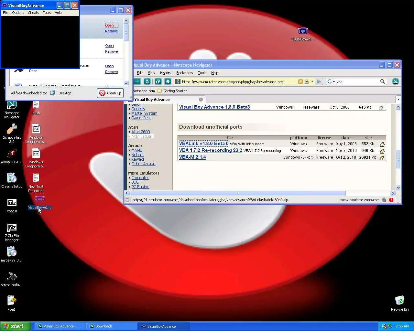The height and width of the screenshot is (331, 414).
Task: Click the Desktop folder link in Downloads
Action: [x=61, y=93]
